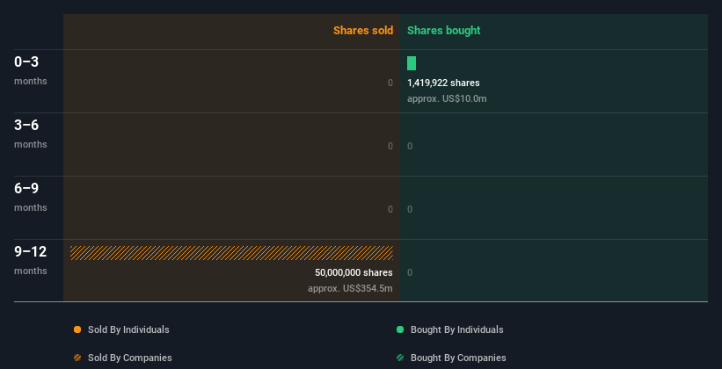Select the Sold By Individuals legend label
Image resolution: width=722 pixels, height=369 pixels.
coord(128,329)
